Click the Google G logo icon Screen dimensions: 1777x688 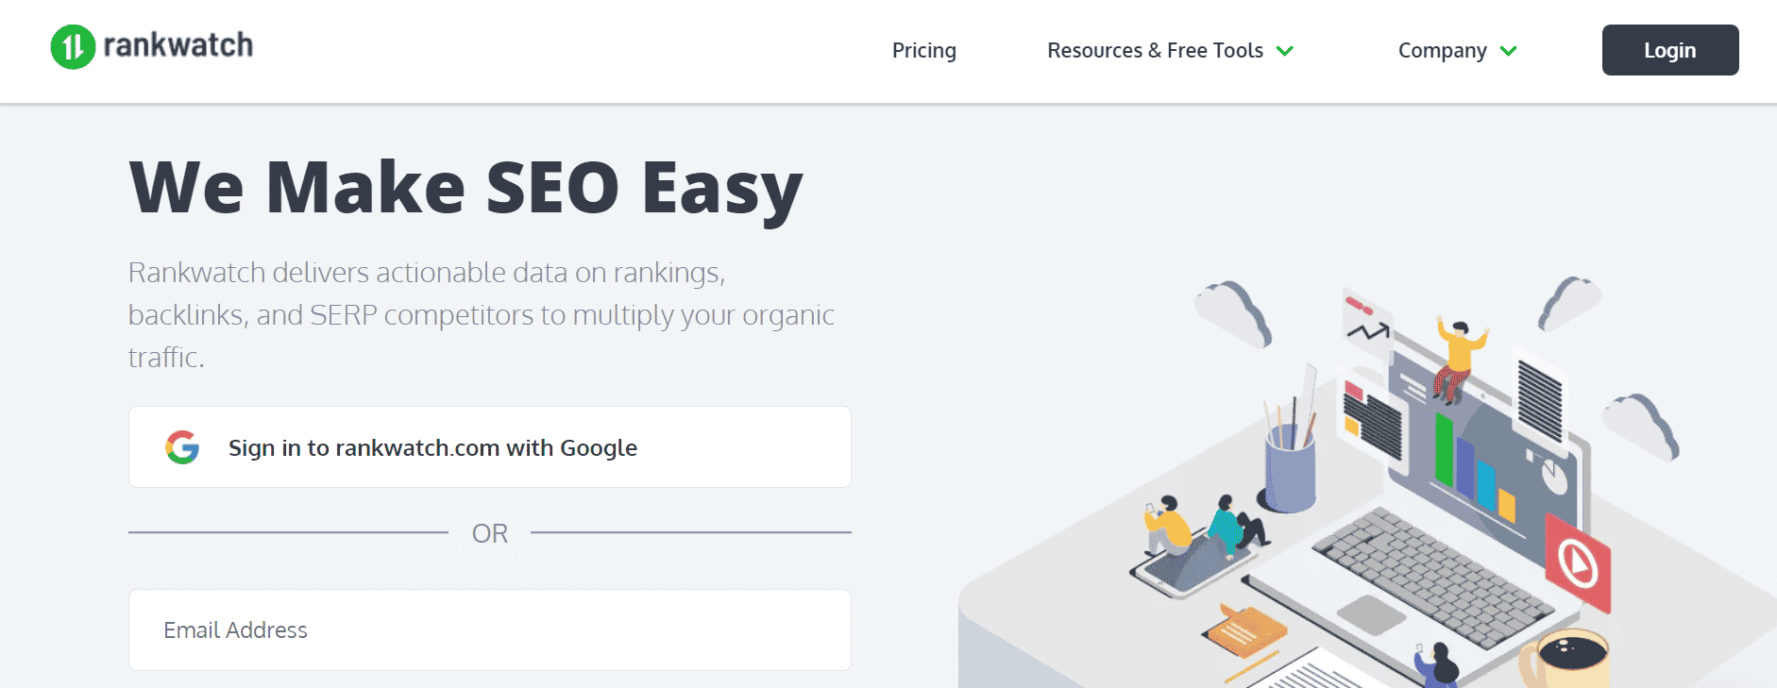182,447
